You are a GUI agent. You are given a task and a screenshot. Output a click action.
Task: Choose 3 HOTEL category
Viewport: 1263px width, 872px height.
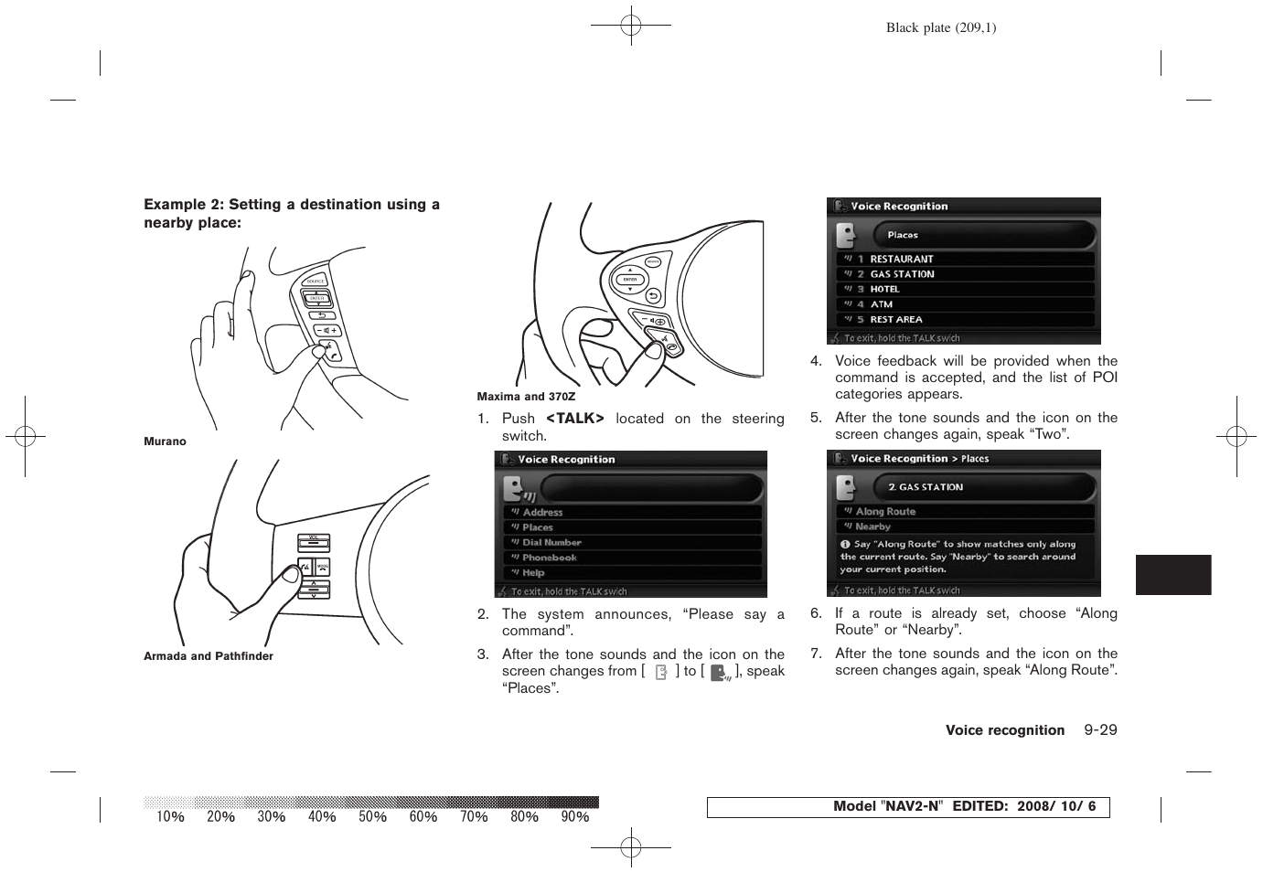[x=966, y=290]
